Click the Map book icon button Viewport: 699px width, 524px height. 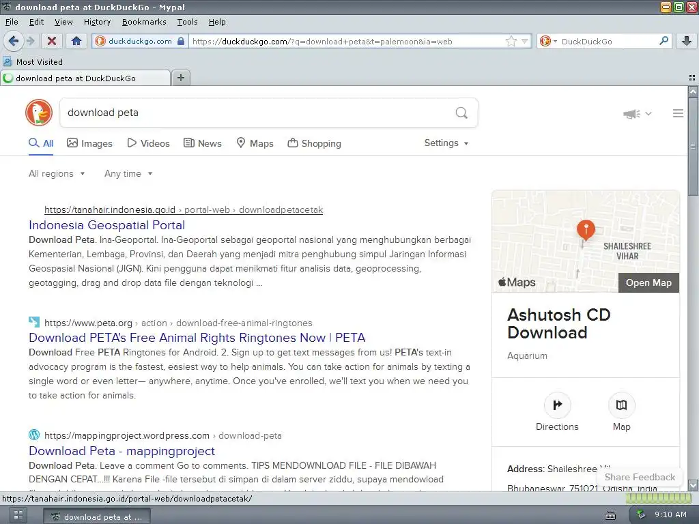pos(621,405)
